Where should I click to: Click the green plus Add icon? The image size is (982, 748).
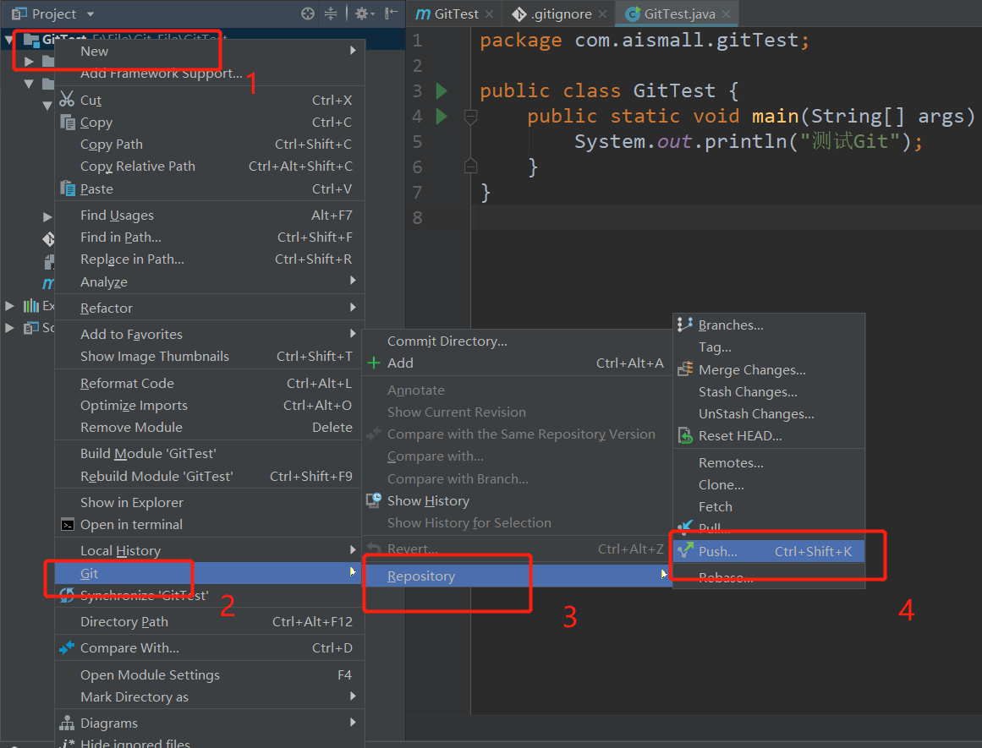[374, 363]
